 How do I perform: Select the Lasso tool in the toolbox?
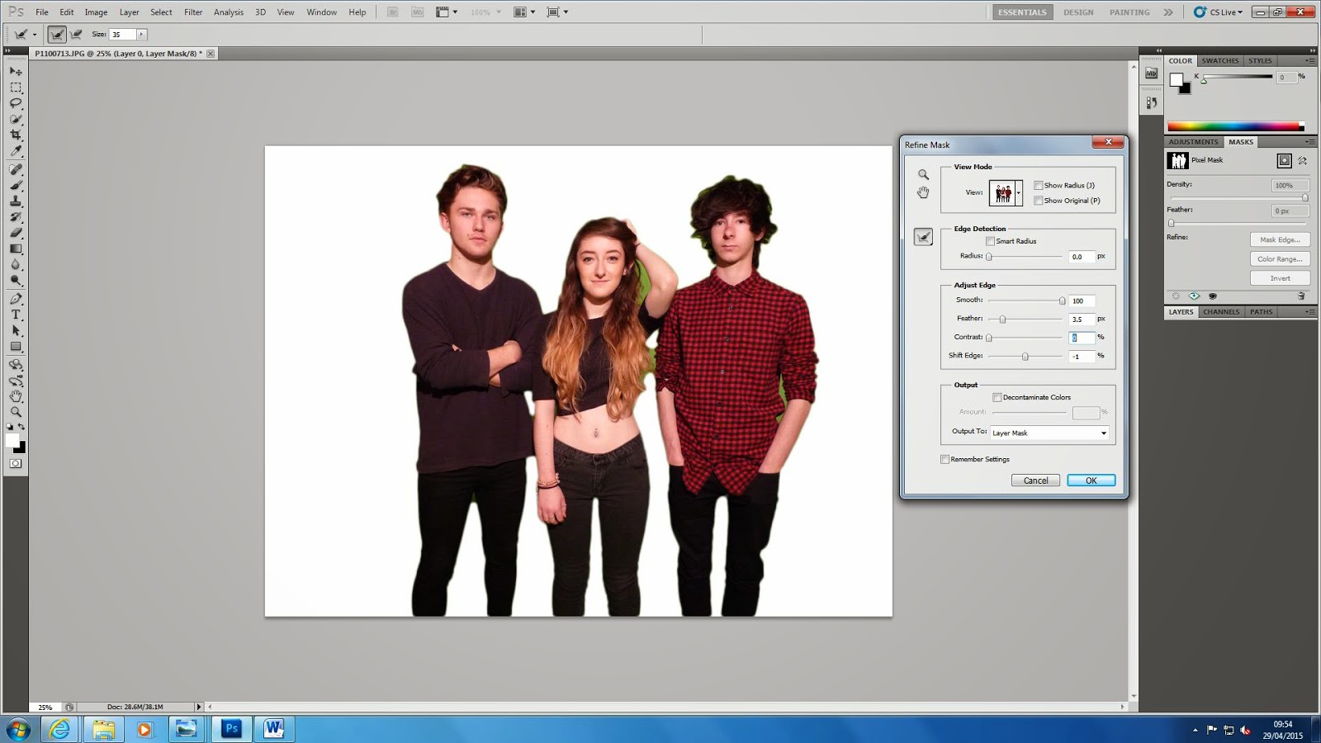(16, 103)
